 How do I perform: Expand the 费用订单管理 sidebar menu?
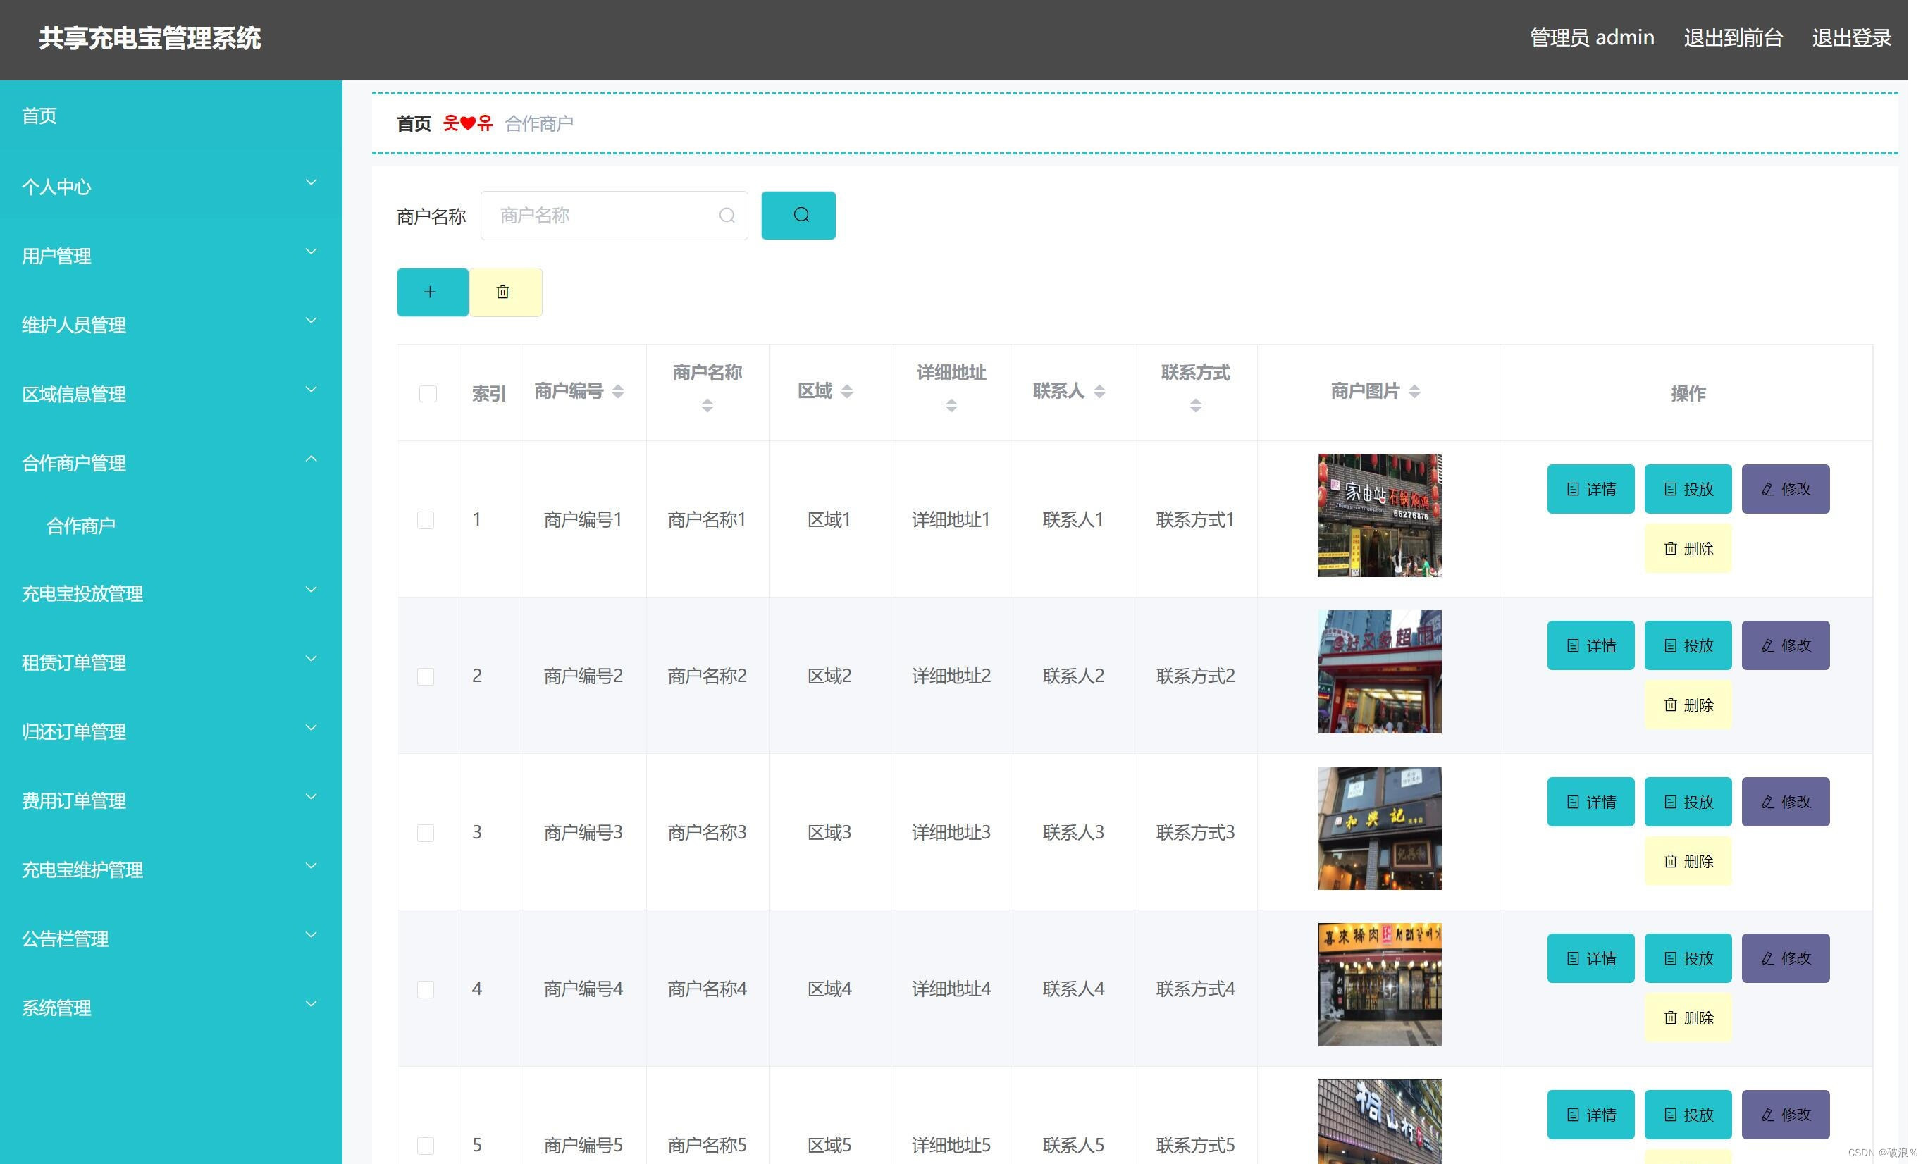(x=171, y=800)
